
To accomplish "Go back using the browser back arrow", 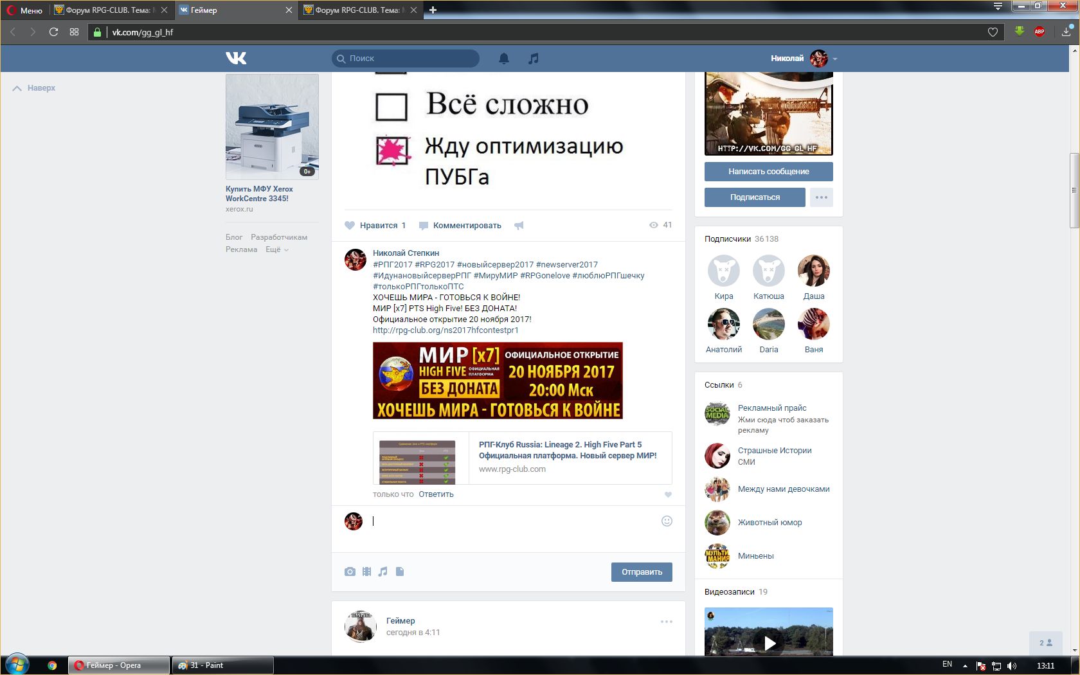I will (x=13, y=32).
